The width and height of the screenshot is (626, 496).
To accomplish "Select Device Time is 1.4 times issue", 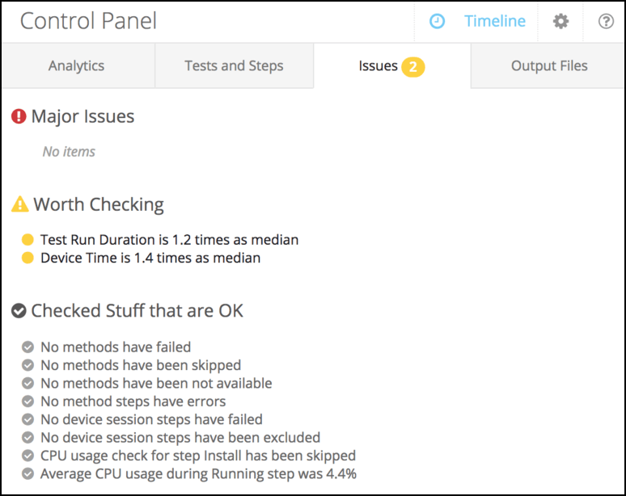I will click(150, 259).
